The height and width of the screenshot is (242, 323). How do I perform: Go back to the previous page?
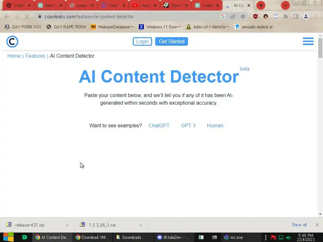click(7, 16)
